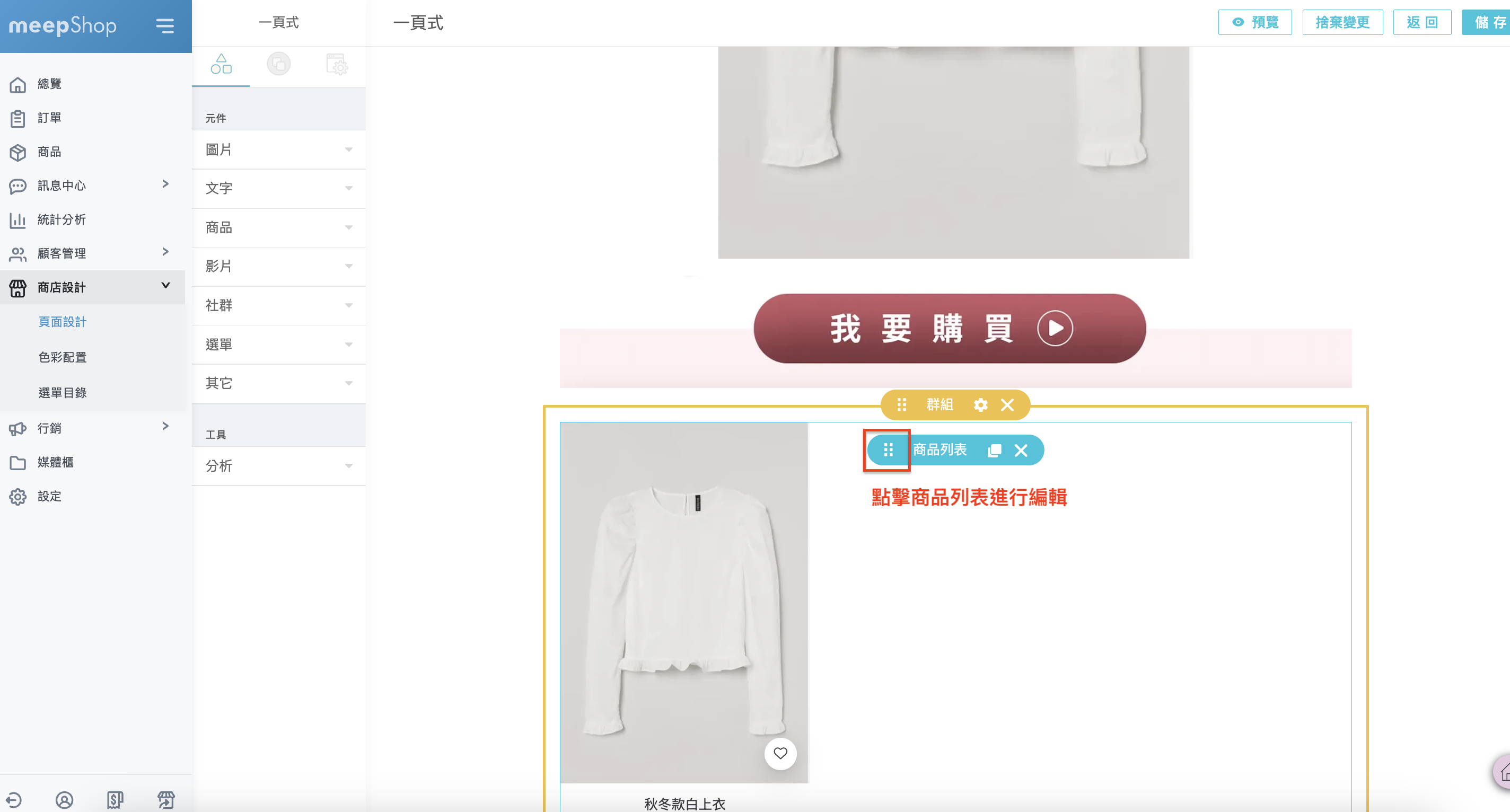The width and height of the screenshot is (1510, 812).
Task: Select the components shapes tab icon
Action: click(221, 64)
